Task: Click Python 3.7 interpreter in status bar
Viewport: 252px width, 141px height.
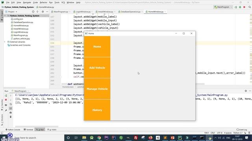Action: pos(238,133)
